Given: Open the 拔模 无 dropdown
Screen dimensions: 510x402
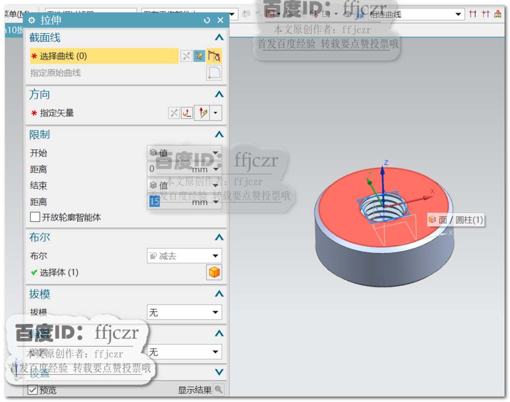Looking at the screenshot, I should [x=184, y=312].
